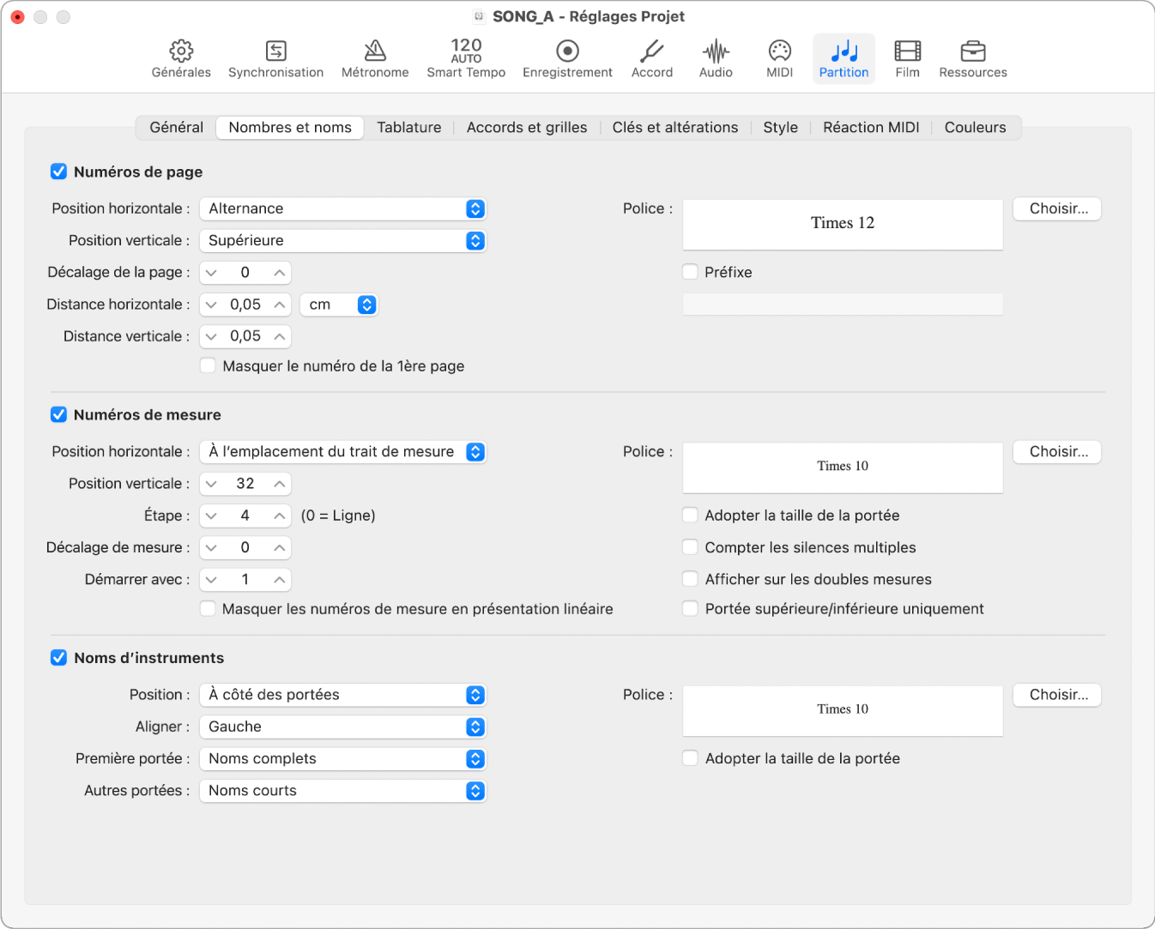Open the Film settings pane
This screenshot has width=1155, height=929.
click(907, 58)
